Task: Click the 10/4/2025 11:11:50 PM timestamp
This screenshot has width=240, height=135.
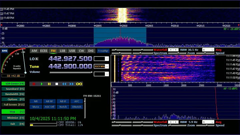Action: (x=53, y=119)
